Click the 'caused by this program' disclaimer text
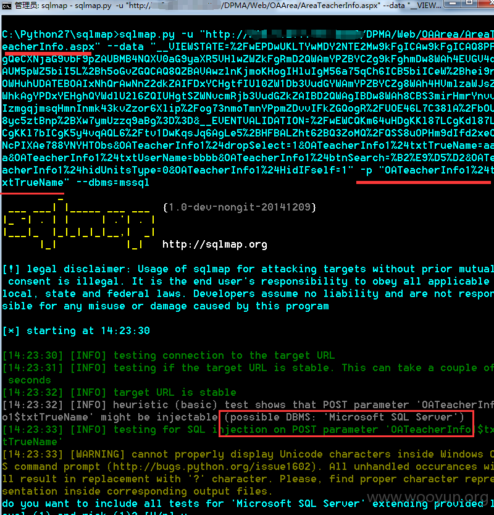This screenshot has width=494, height=515. coord(261,306)
